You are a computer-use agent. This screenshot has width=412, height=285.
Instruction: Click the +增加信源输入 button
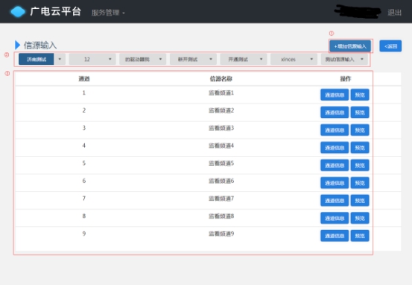[x=350, y=46]
